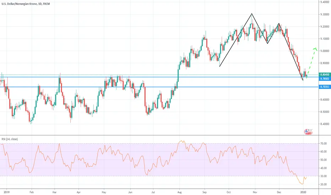Image resolution: width=331 pixels, height=195 pixels.
Task: Click the 8.90000 price axis value
Action: click(x=325, y=63)
